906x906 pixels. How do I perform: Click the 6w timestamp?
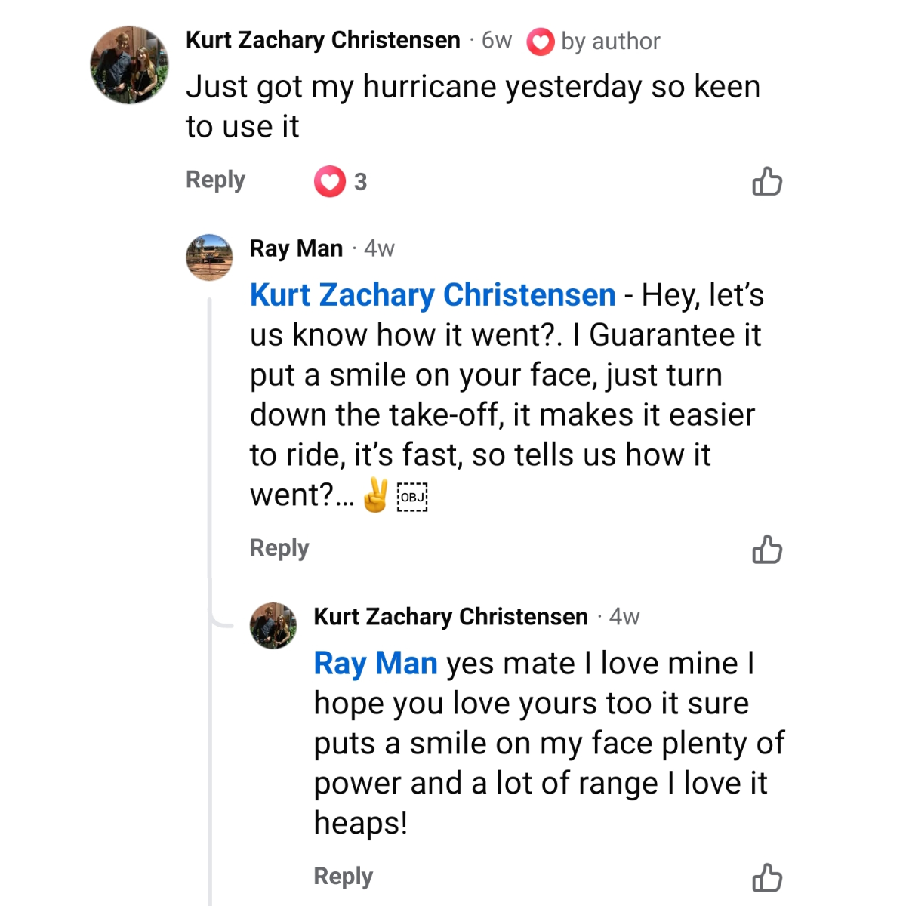tap(497, 40)
